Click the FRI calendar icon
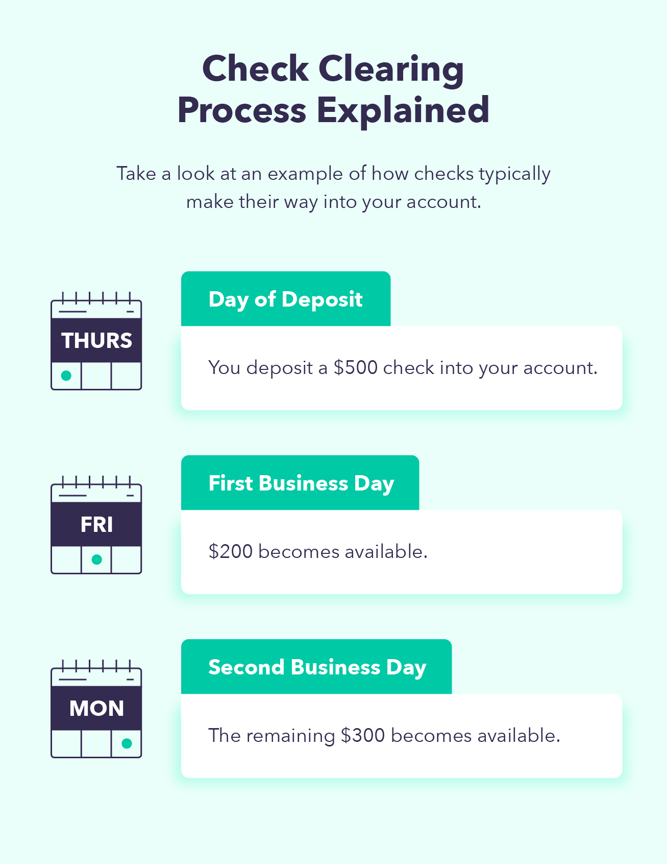 click(x=96, y=524)
